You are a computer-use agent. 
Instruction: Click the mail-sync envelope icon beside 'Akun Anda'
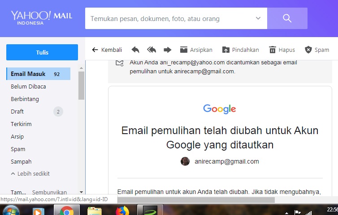[x=119, y=63]
